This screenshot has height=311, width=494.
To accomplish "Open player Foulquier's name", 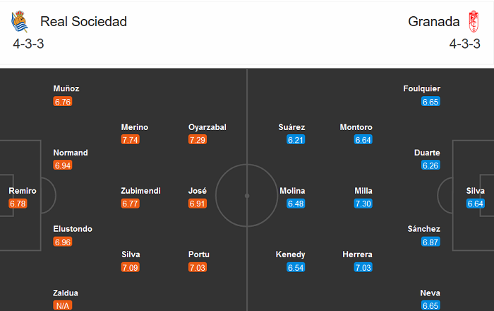I will 421,88.
